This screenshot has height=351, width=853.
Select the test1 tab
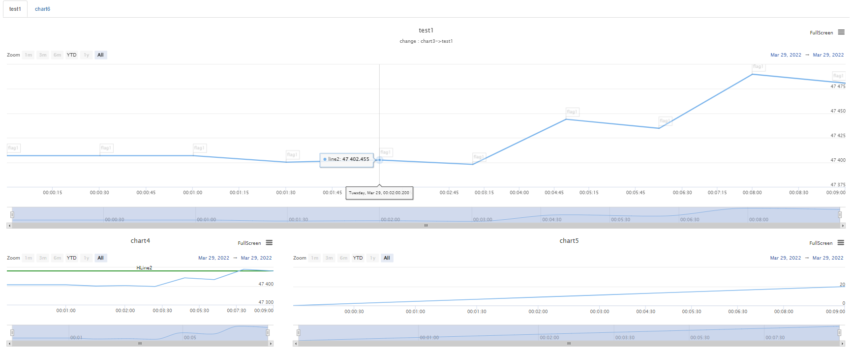coord(15,9)
